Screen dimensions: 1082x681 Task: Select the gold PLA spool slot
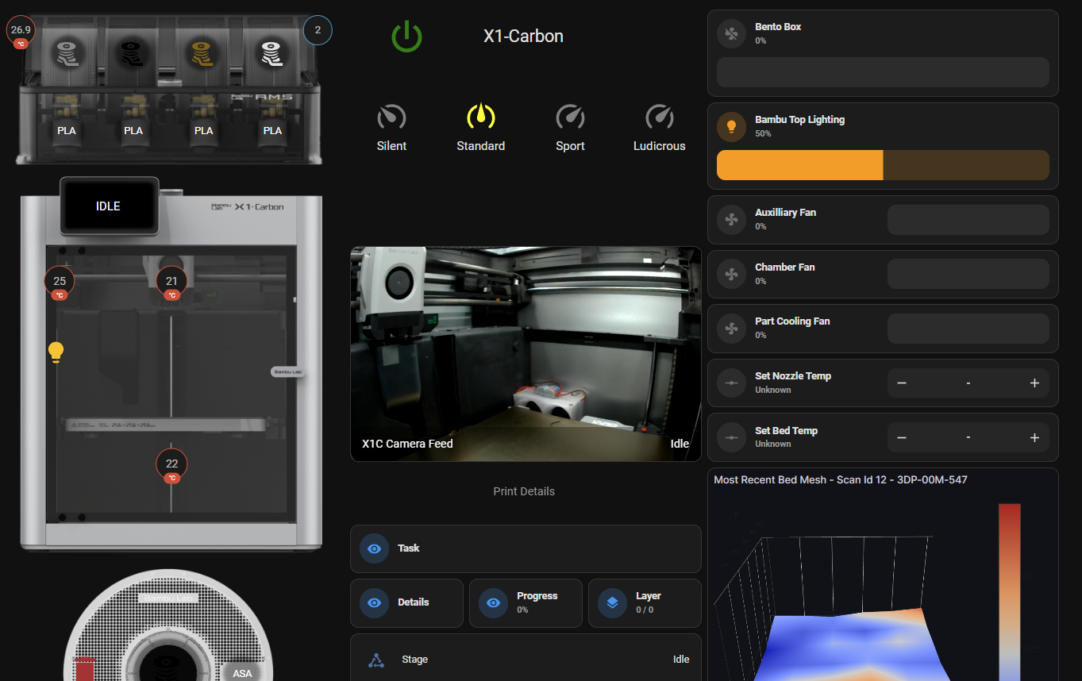pyautogui.click(x=203, y=53)
